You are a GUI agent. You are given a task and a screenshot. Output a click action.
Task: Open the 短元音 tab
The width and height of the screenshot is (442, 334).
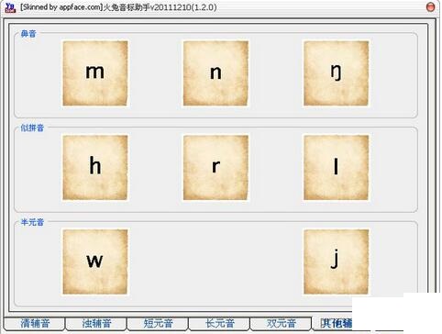[x=158, y=323]
